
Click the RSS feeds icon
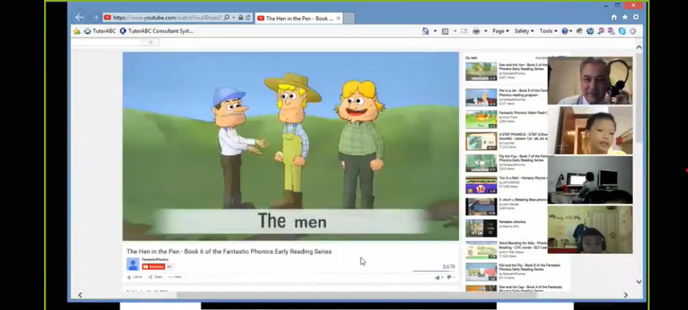pos(445,31)
